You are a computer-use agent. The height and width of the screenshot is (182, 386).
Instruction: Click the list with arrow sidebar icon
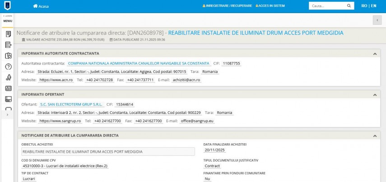click(x=8, y=45)
